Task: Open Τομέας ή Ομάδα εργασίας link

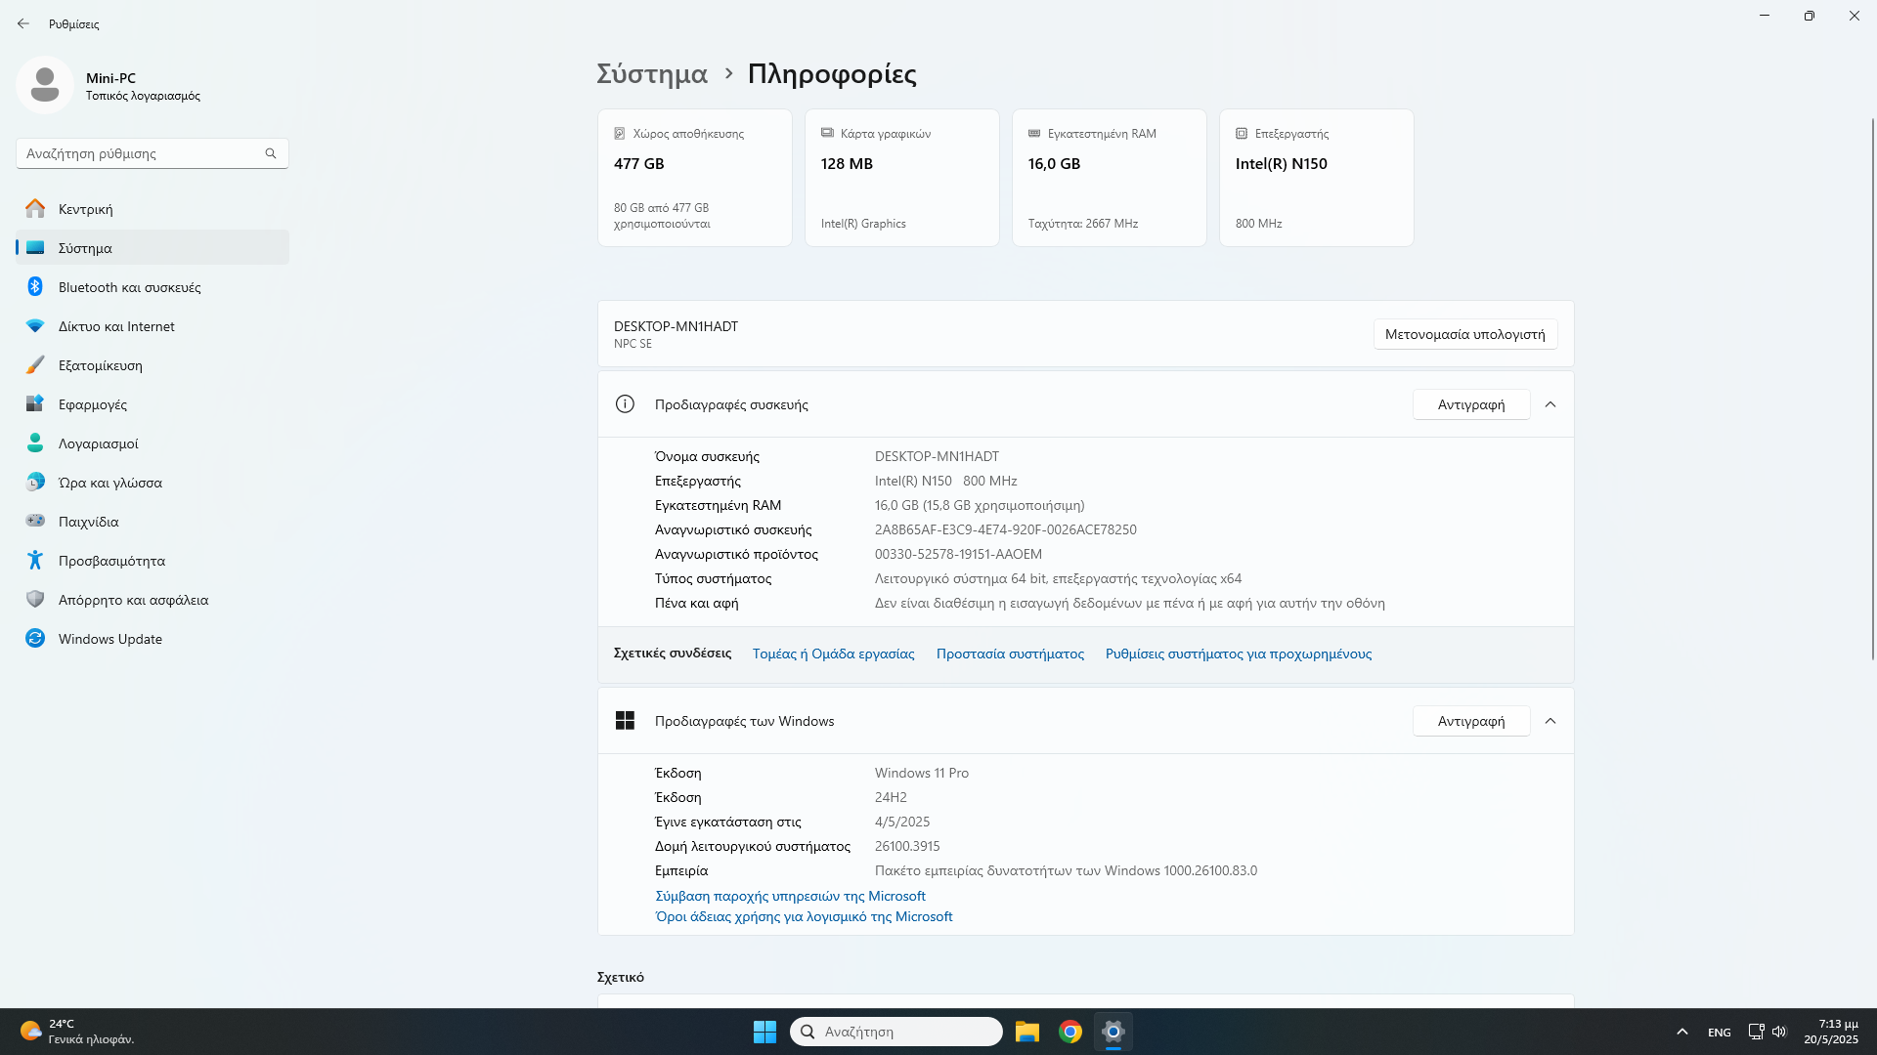Action: [x=834, y=654]
